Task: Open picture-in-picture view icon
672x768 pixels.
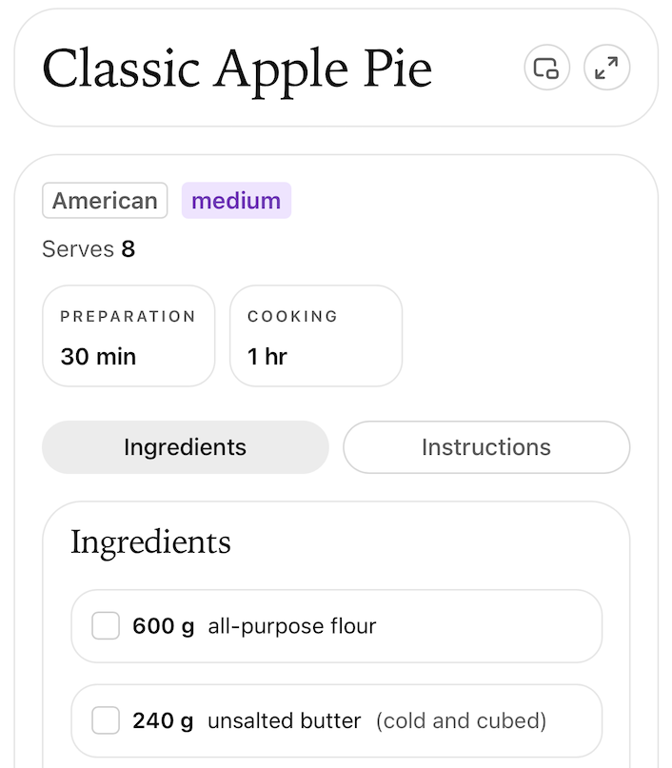Action: [x=546, y=69]
